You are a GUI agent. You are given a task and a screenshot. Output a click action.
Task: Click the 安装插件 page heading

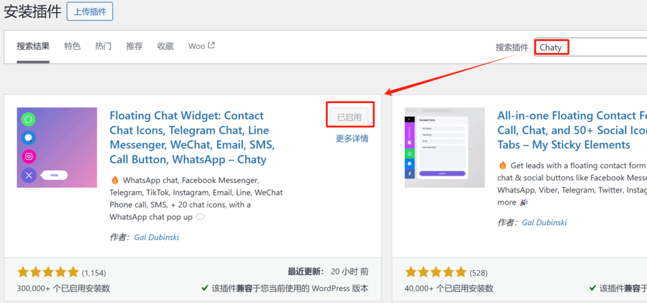32,11
